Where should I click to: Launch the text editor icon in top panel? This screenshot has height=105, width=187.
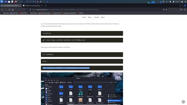pyautogui.click(x=12, y=2)
